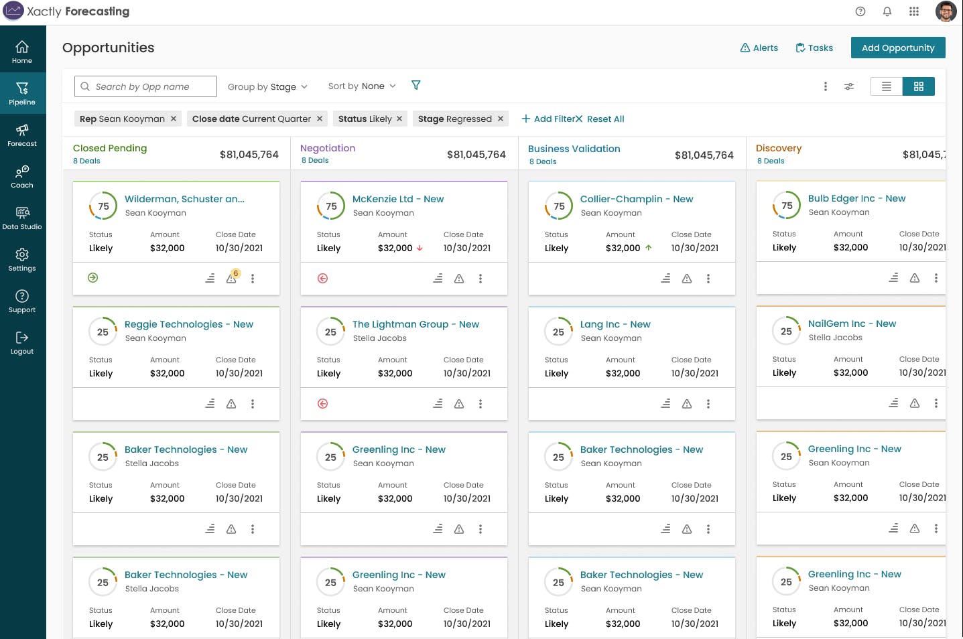Open Support in the sidebar
The image size is (963, 639).
pyautogui.click(x=22, y=301)
